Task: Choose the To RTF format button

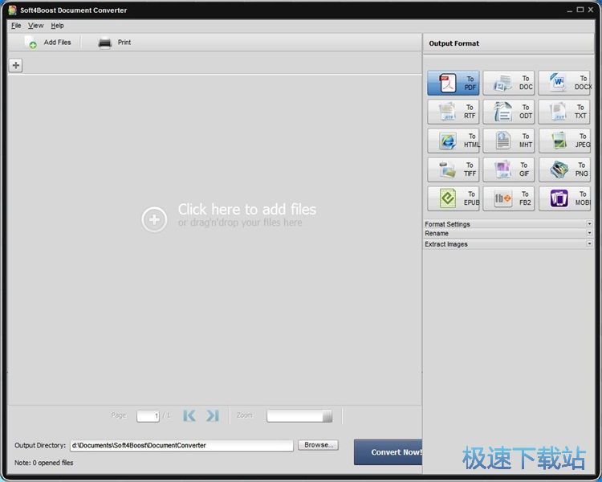Action: tap(454, 112)
